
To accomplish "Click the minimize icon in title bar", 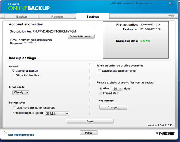I will [170, 4].
